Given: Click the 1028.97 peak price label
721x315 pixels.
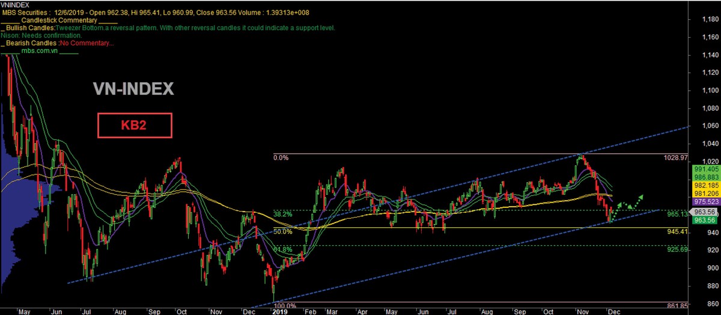Looking at the screenshot, I should pos(675,157).
